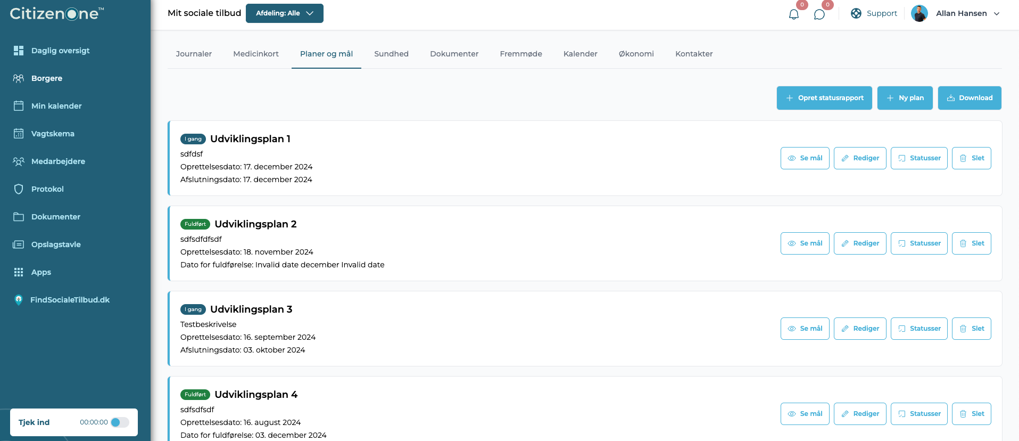Open Borgere in the sidebar
The height and width of the screenshot is (441, 1019).
pyautogui.click(x=47, y=78)
